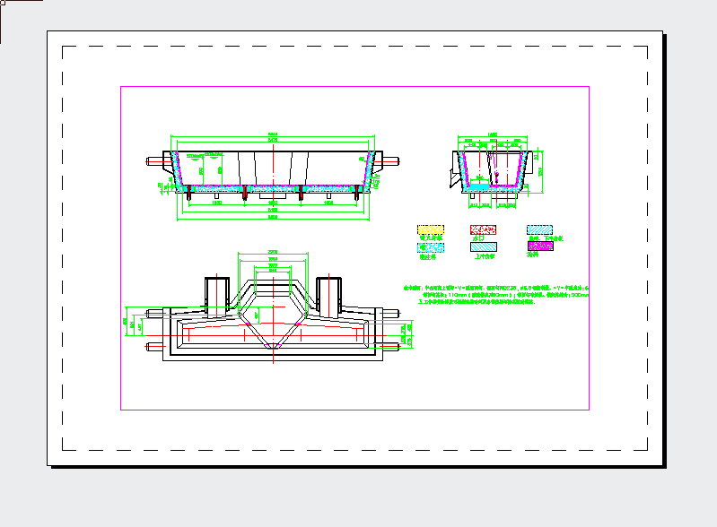Click the yellow hatch legend swatch
The image size is (717, 527).
(x=432, y=229)
